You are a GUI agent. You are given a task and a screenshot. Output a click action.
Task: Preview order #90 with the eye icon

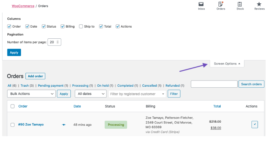pos(64,124)
